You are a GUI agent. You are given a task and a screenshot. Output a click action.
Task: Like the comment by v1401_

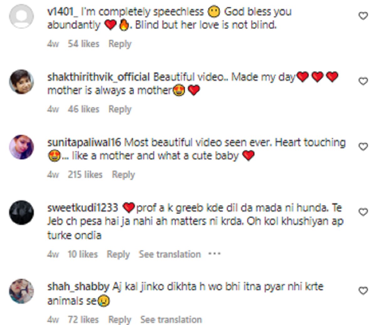[363, 16]
